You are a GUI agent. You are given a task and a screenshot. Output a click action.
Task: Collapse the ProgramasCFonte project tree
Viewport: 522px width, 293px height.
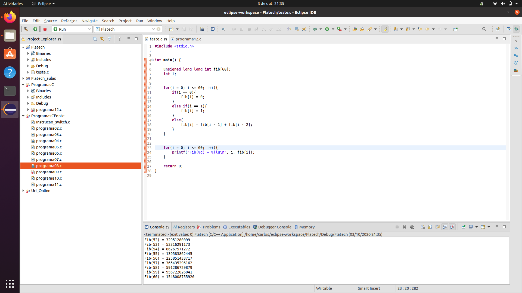coord(23,116)
